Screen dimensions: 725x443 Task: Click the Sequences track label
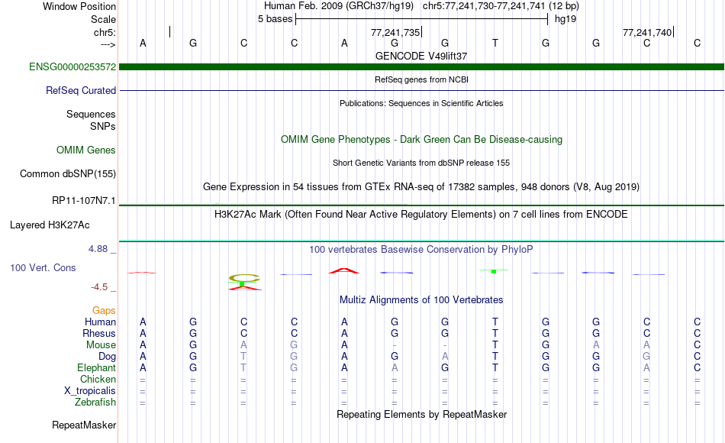click(x=91, y=114)
